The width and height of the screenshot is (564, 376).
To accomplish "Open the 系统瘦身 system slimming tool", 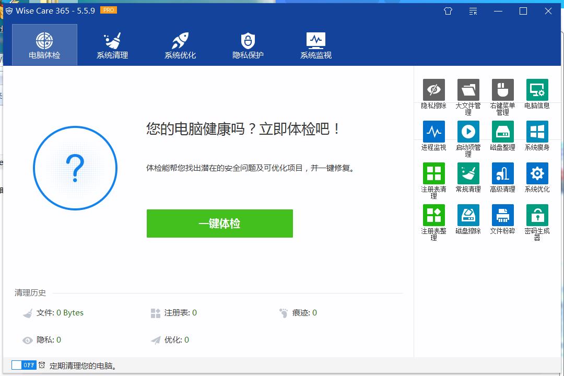I will (537, 131).
